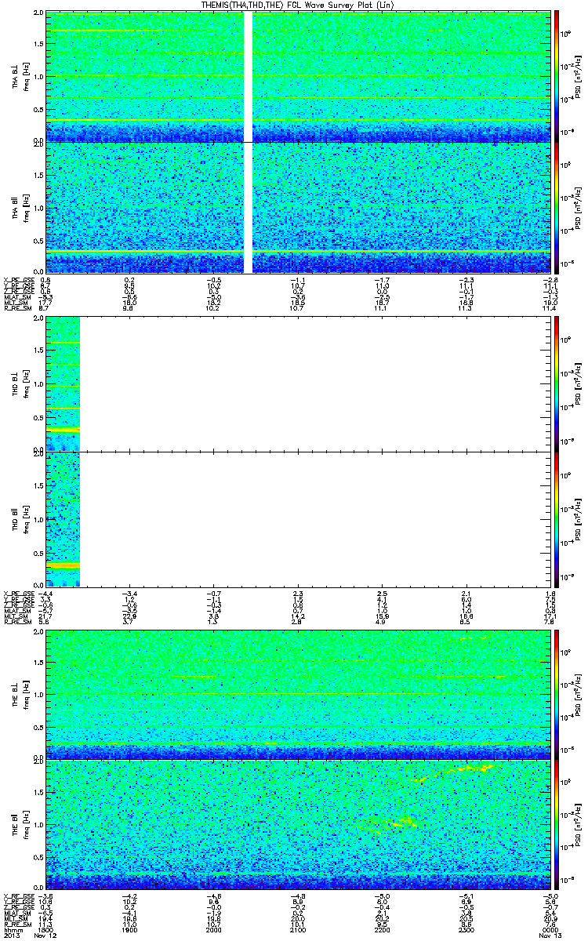Click the 2013 year label
The image size is (588, 941).
click(11, 936)
